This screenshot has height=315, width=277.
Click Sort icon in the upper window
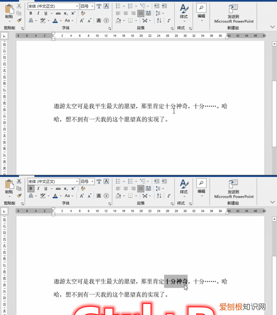tap(159, 20)
